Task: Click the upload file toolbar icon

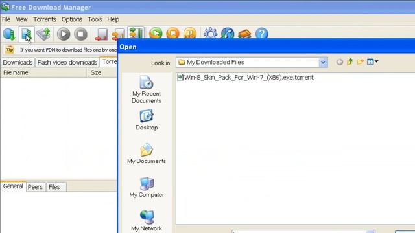Action: (x=43, y=34)
